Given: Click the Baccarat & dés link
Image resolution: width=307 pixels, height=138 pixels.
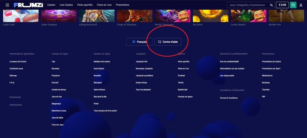Looking at the screenshot, I should 100,97.
